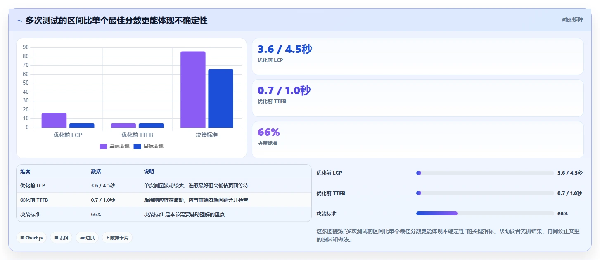The image size is (600, 260).
Task: Click description starting 后端响应存在波动
Action: [196, 200]
